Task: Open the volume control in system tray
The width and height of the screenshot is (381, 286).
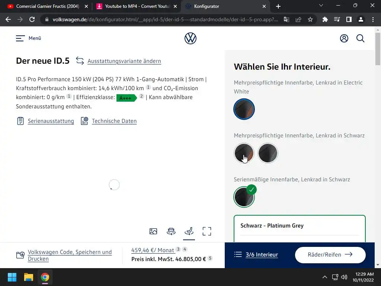Action: coord(344,277)
